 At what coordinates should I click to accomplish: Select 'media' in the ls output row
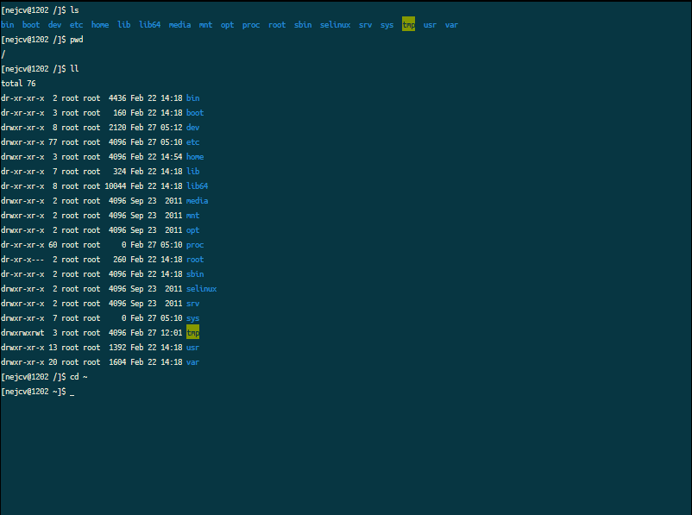(x=179, y=25)
